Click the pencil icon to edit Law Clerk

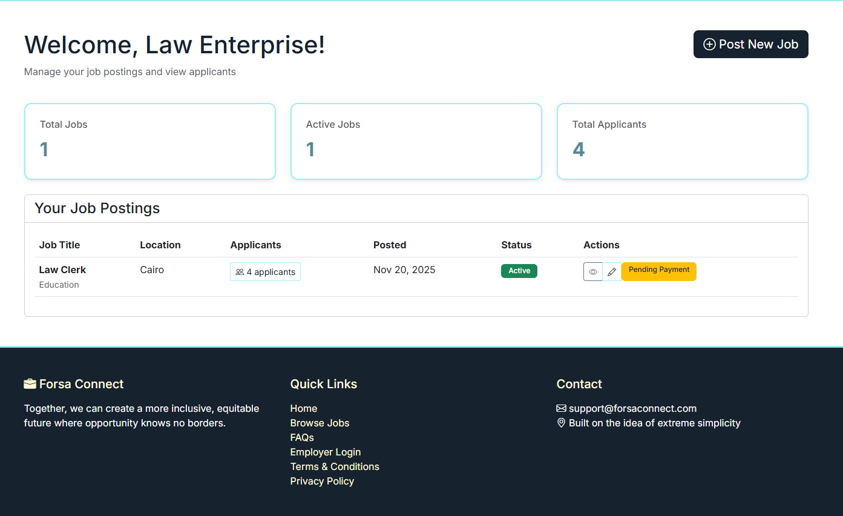click(612, 271)
